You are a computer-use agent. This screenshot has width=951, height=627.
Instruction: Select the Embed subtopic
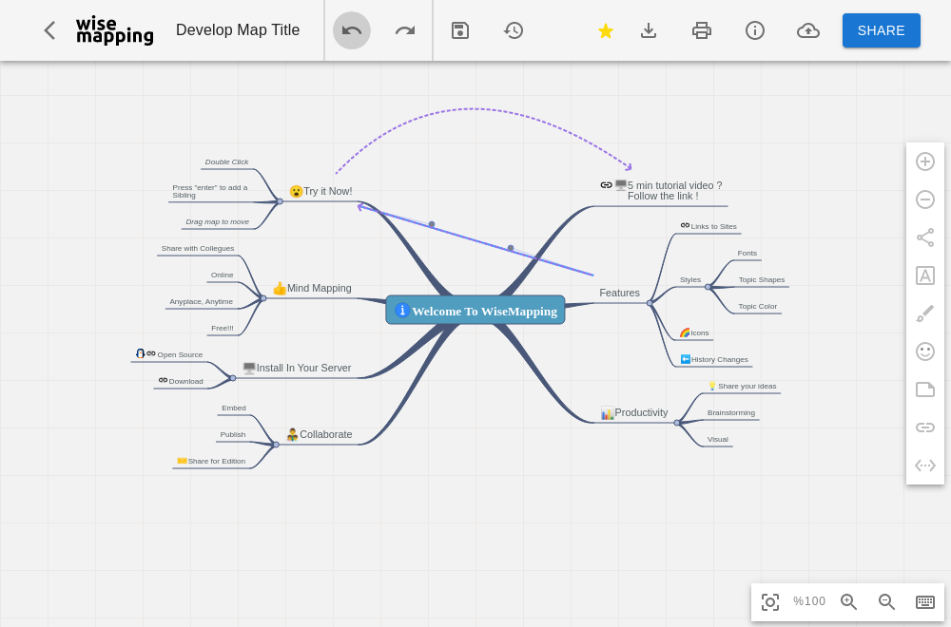[234, 408]
